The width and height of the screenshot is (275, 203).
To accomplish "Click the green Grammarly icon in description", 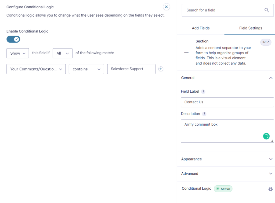I will pos(266,136).
